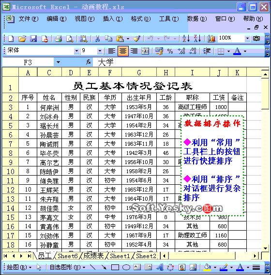This screenshot has height=275, width=271.
Task: Toggle center alignment button
Action: coord(123,51)
